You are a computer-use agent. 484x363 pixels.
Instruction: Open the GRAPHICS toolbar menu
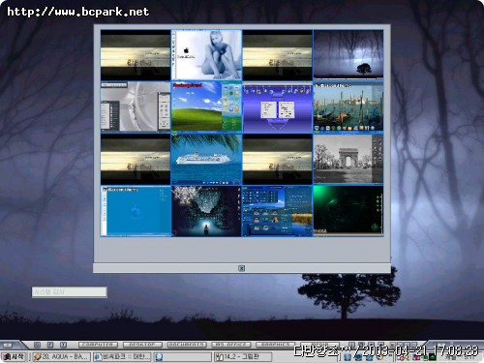coord(276,345)
